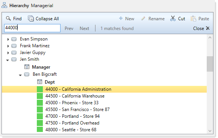Expand the Evan Simpson node
The height and width of the screenshot is (138, 218).
pyautogui.click(x=8, y=39)
